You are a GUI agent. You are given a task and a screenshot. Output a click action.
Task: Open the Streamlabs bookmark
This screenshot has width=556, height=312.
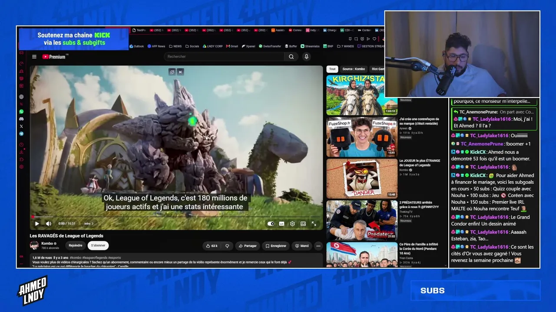click(310, 46)
